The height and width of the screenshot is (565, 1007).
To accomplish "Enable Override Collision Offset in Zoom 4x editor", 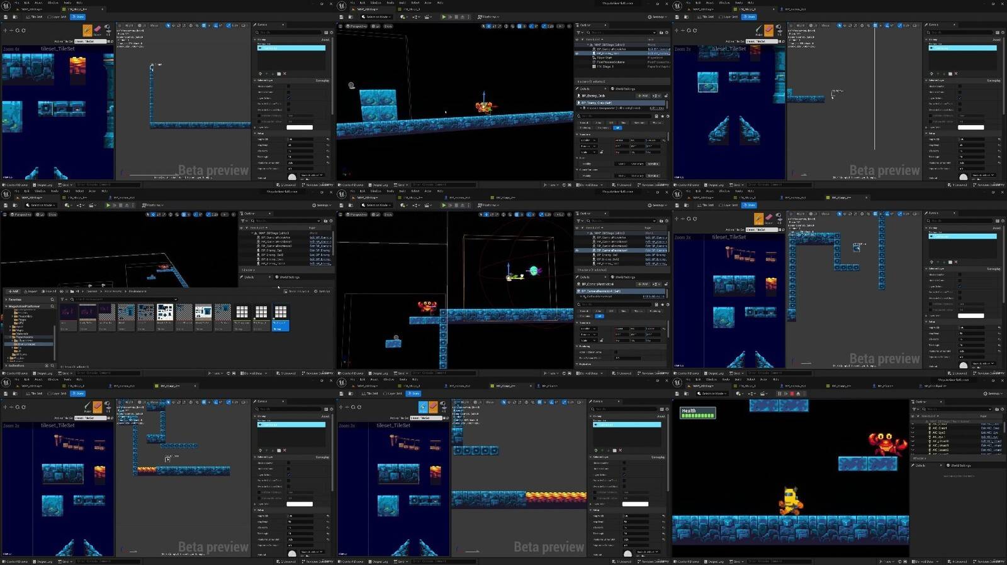I will click(x=289, y=110).
